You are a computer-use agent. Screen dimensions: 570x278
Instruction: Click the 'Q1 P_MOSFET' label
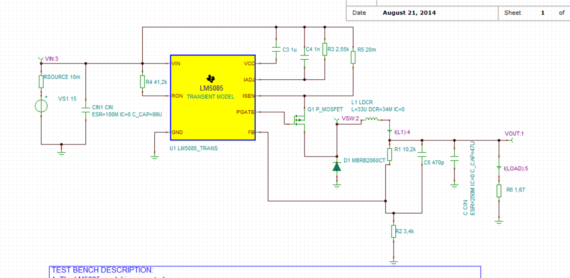coord(325,110)
